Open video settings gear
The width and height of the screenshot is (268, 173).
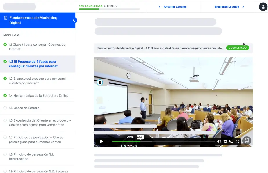225,142
